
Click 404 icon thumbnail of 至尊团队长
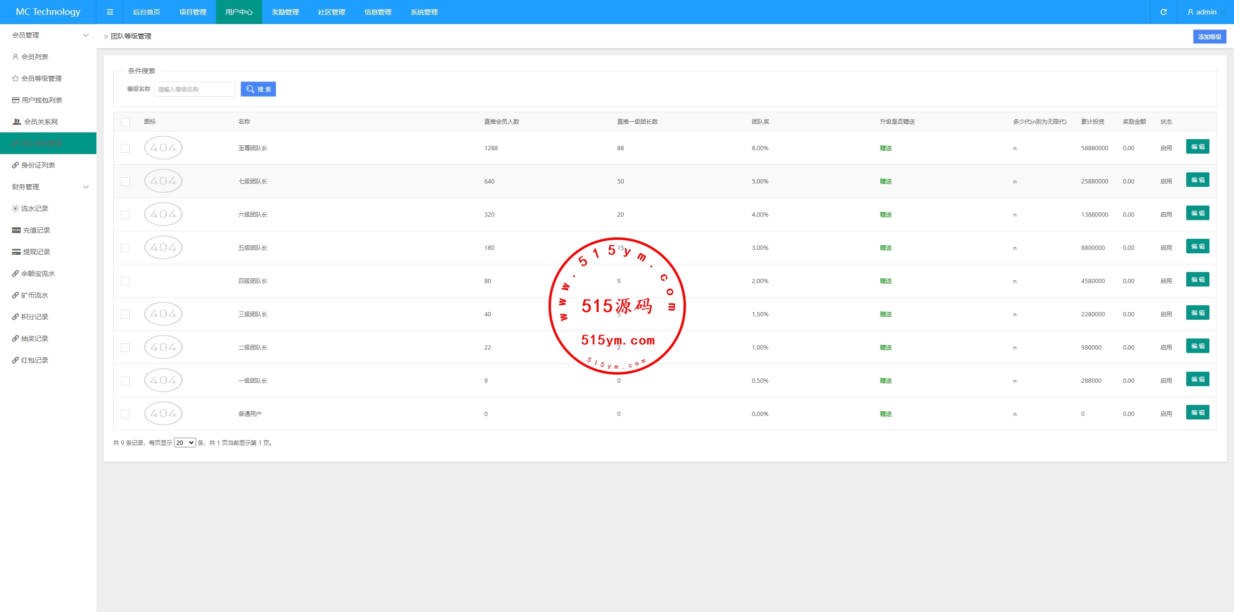coord(163,148)
